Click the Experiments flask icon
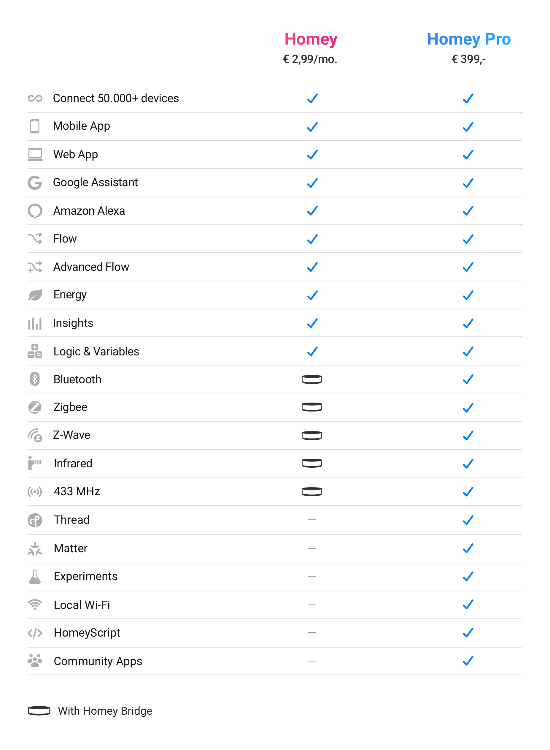Image resolution: width=550 pixels, height=750 pixels. coord(35,576)
